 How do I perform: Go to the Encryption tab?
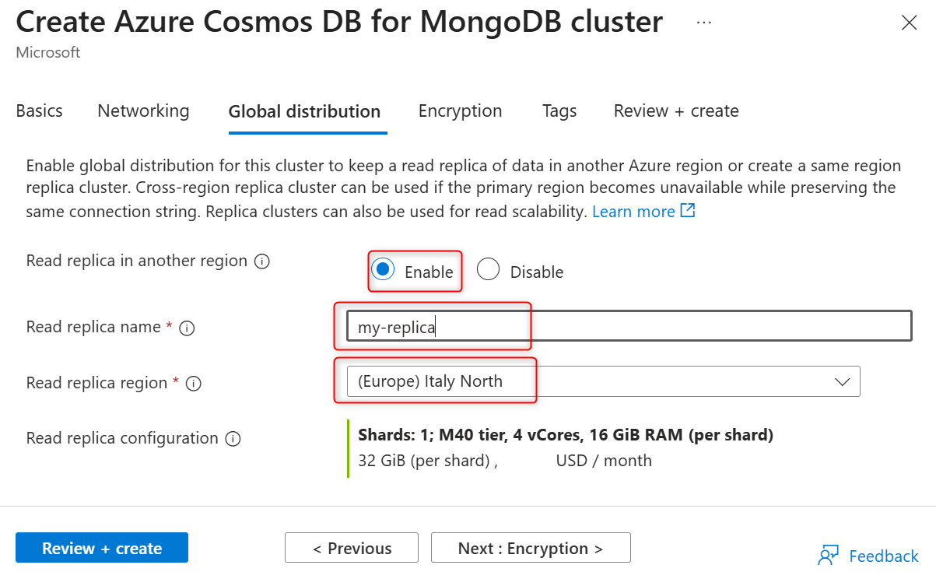(460, 111)
